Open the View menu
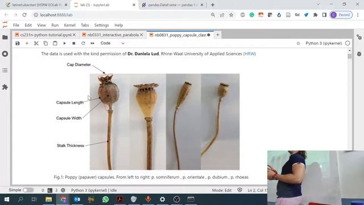This screenshot has width=364, height=205. coord(42,25)
